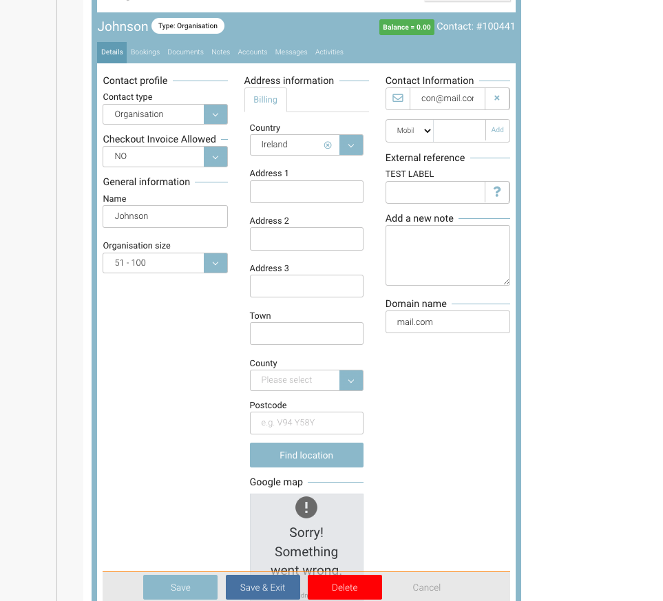This screenshot has height=601, width=663.
Task: Go to the Messages tab
Action: 291,52
